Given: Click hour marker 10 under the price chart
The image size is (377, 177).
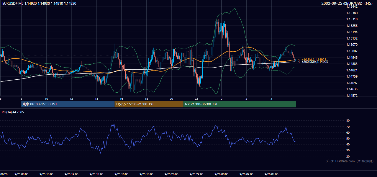Looking at the screenshot, I should [x=46, y=99].
